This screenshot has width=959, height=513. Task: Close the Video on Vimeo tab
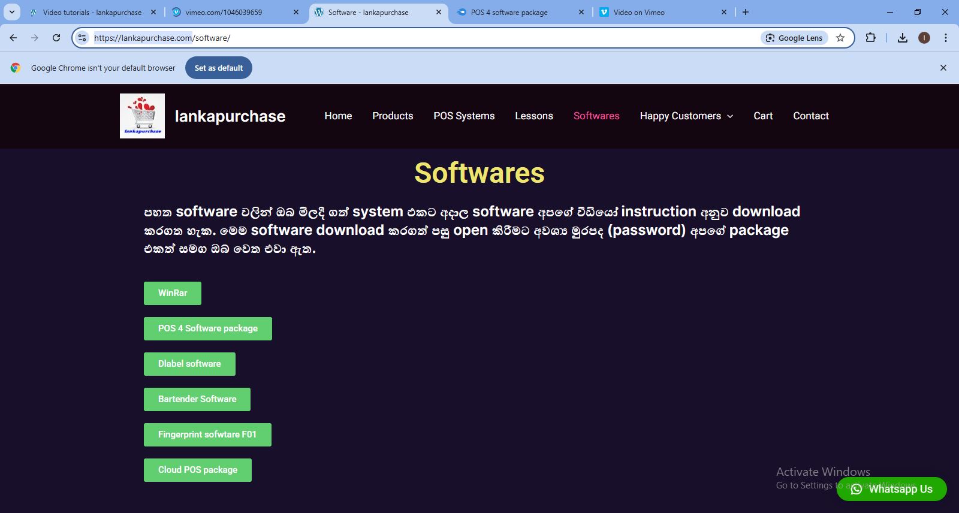tap(724, 12)
